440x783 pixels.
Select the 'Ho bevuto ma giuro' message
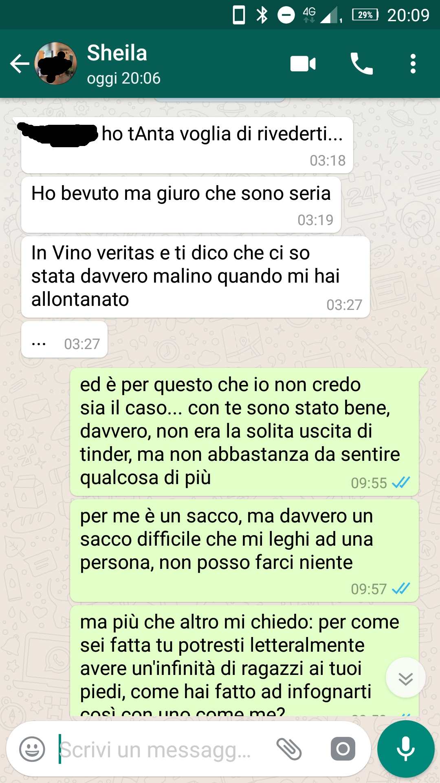pyautogui.click(x=181, y=205)
